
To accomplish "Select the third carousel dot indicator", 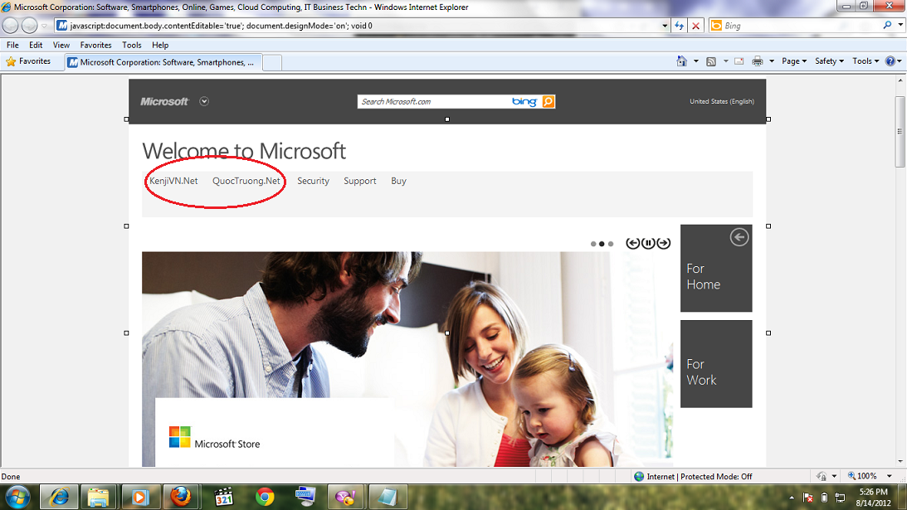I will coord(610,244).
